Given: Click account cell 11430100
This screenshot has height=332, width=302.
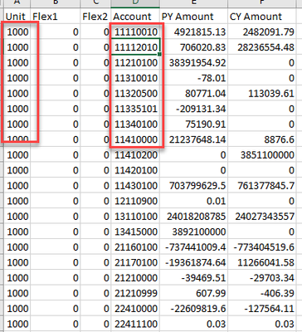Looking at the screenshot, I should [x=135, y=186].
